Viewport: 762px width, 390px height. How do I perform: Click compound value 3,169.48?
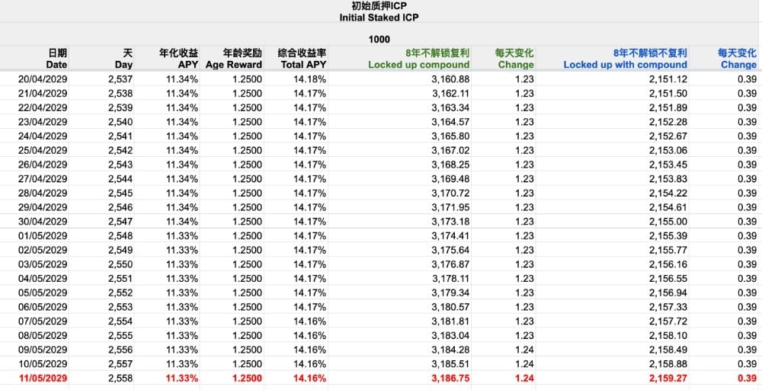click(451, 179)
